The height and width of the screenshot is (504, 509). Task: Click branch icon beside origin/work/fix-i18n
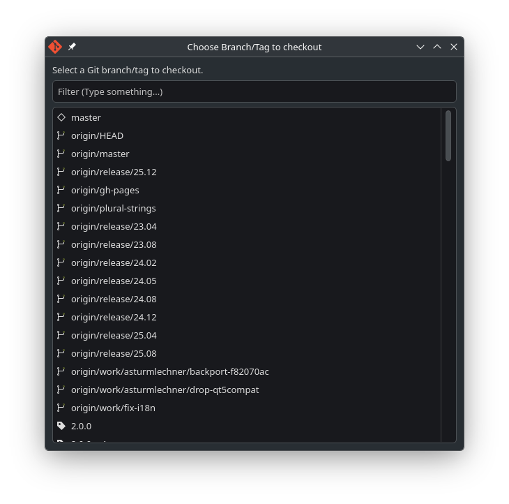[61, 408]
